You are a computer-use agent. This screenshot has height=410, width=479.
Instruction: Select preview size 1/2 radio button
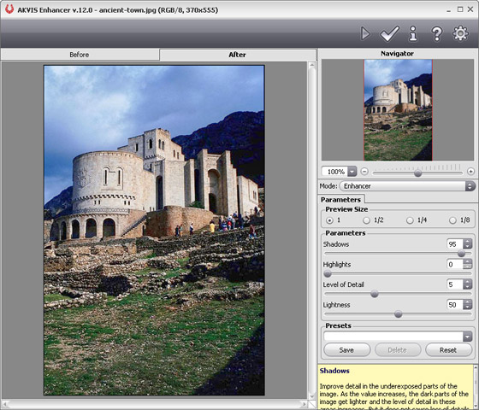click(x=366, y=220)
